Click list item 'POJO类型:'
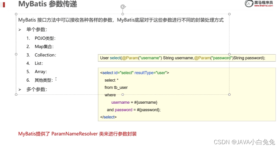The image size is (280, 148). coord(45,38)
